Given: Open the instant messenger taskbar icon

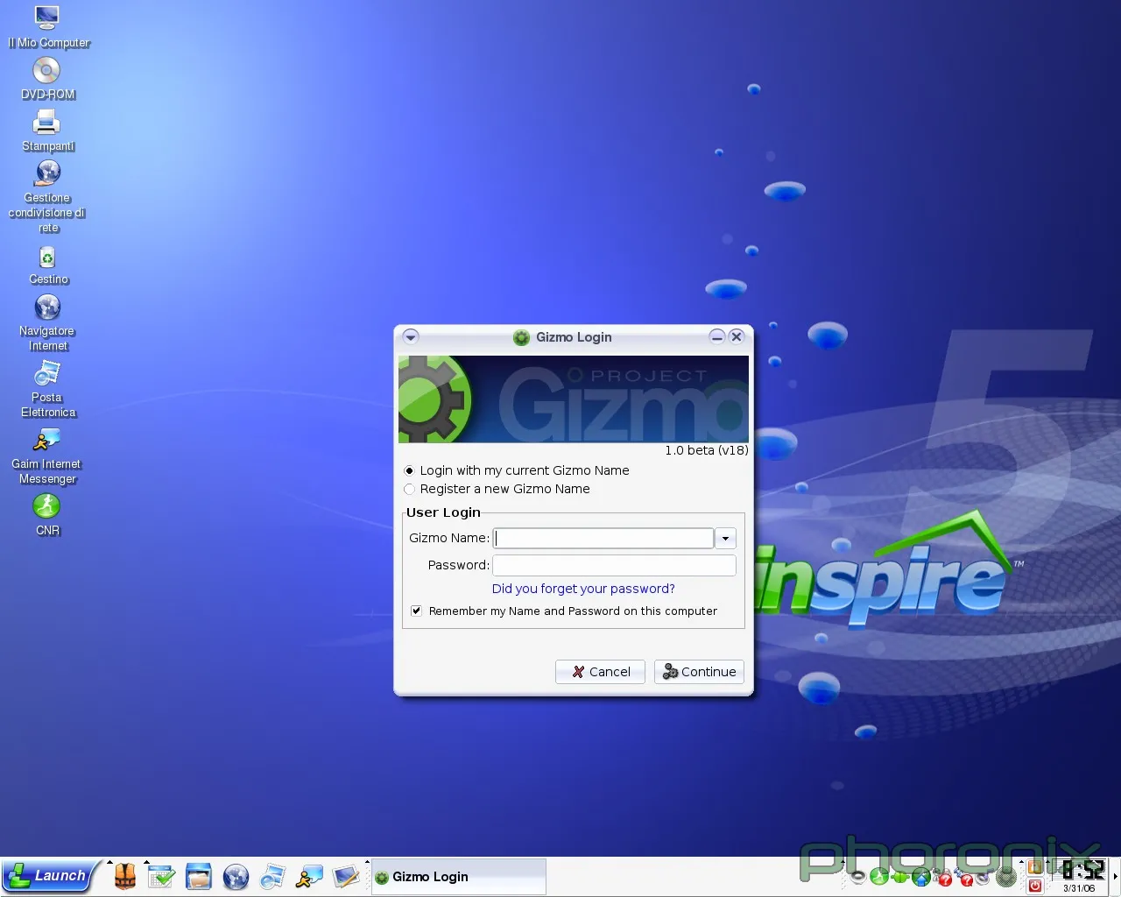Looking at the screenshot, I should tap(309, 876).
